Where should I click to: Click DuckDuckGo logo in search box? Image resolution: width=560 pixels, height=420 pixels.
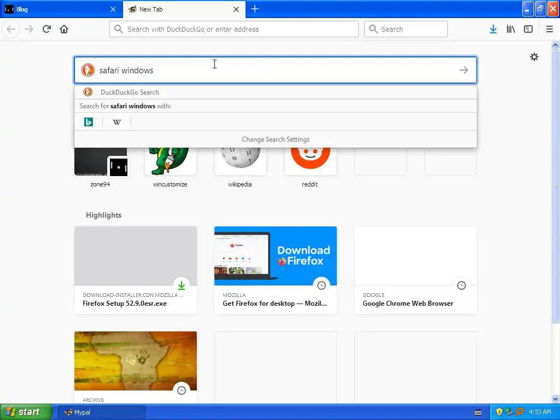(88, 70)
